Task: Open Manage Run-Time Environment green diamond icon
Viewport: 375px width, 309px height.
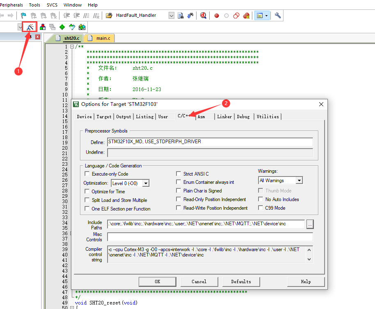Action: 62,27
